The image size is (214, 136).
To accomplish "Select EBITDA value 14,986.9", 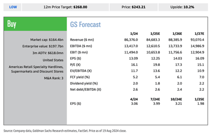I will pyautogui.click(x=197, y=46).
